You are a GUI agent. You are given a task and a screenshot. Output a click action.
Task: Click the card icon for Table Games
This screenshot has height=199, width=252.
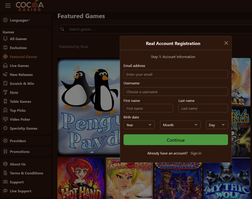pyautogui.click(x=5, y=101)
